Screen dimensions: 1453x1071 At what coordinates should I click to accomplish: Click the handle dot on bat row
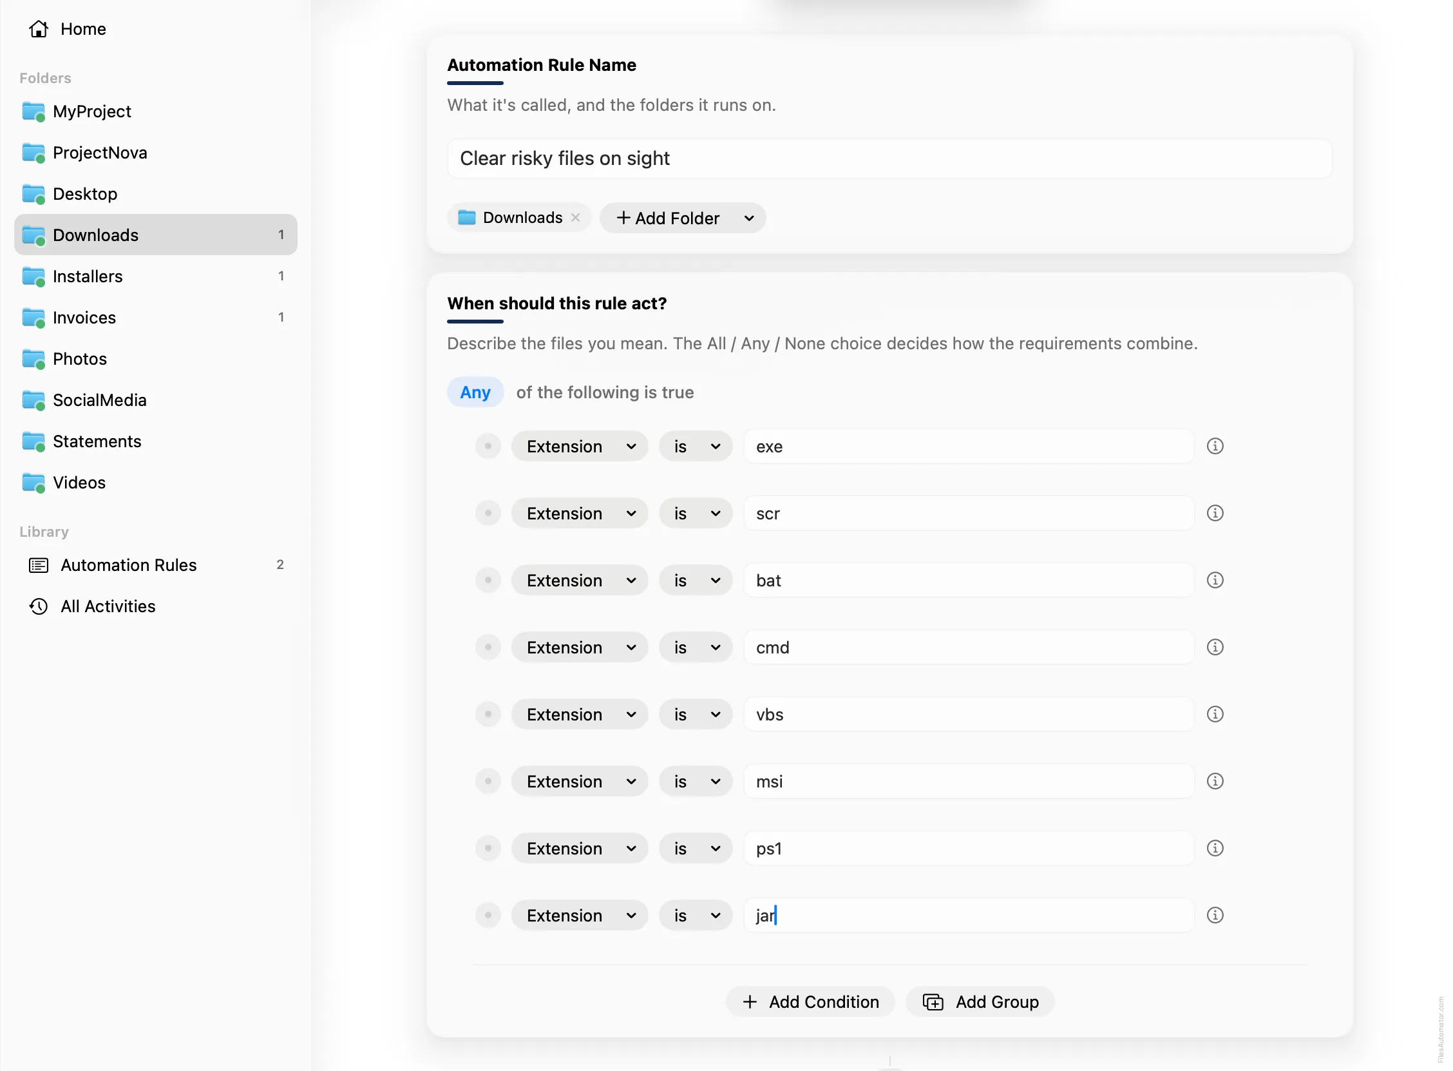tap(488, 579)
